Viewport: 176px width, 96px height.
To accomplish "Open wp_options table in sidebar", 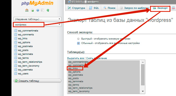I will coord(24,42).
